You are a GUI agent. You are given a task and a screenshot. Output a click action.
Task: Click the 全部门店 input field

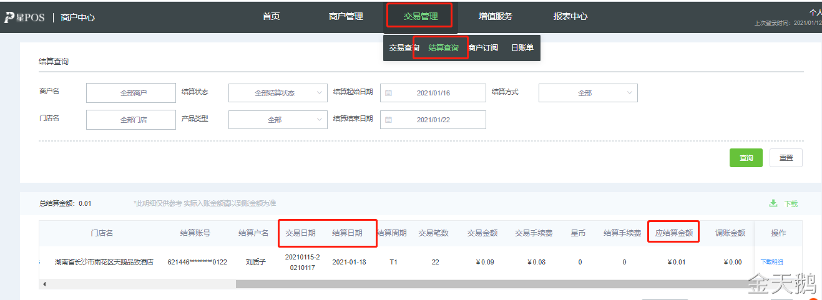point(131,120)
